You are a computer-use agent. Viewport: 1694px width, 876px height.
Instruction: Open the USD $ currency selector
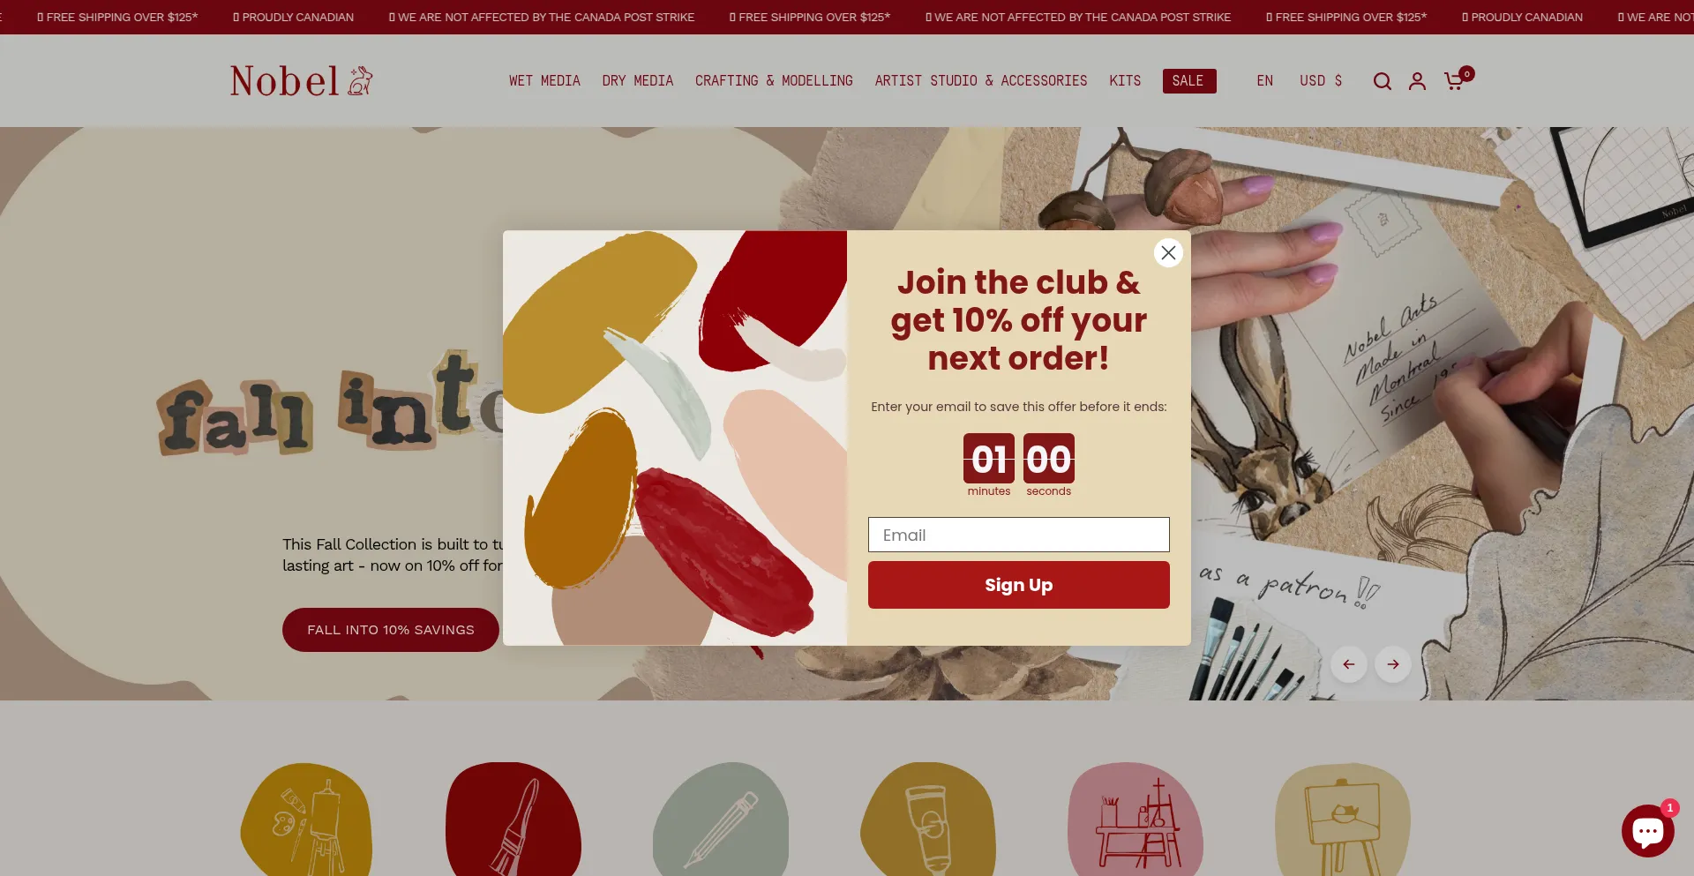1321,81
